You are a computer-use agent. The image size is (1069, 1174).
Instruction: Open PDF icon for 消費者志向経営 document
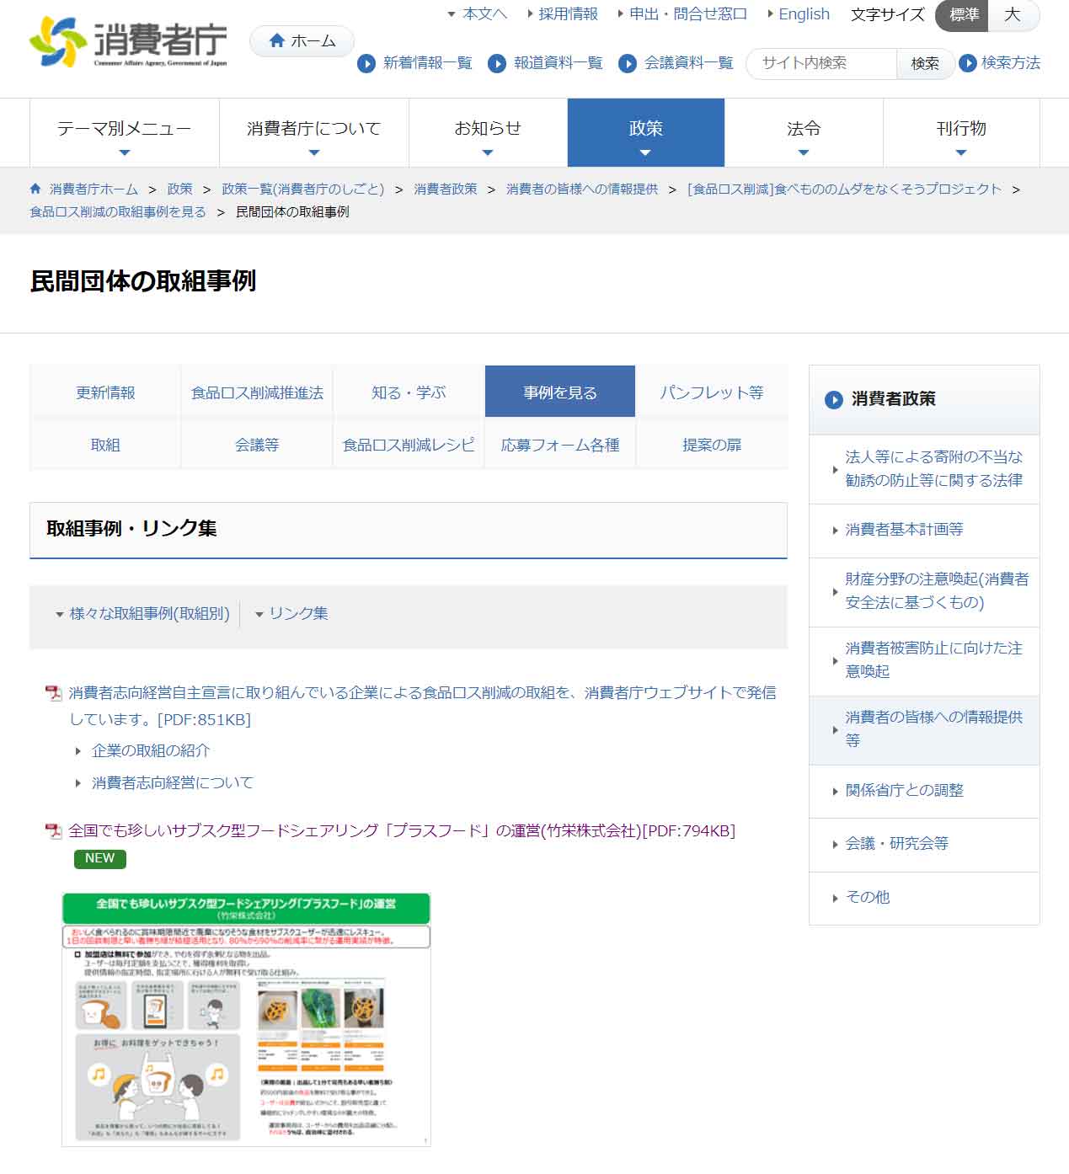(x=54, y=693)
